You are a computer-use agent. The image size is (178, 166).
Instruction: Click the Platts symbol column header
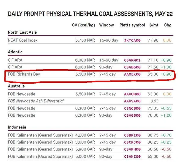[132, 25]
